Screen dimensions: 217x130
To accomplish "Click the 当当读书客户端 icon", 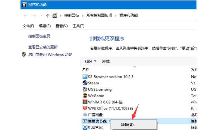I will [x=85, y=121].
